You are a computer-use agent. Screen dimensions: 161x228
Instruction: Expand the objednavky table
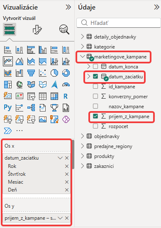[x=83, y=136]
